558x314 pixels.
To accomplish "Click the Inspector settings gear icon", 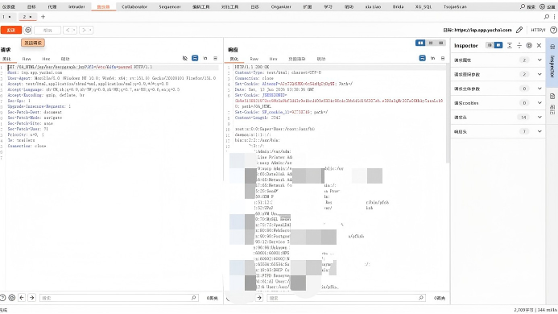I will pos(529,46).
